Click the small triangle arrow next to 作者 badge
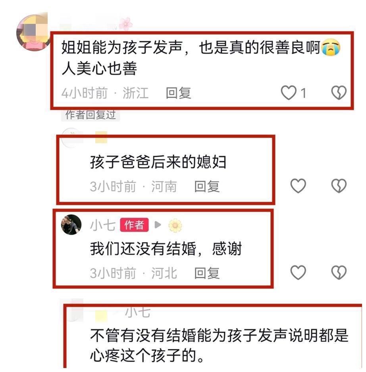The height and width of the screenshot is (372, 366). click(158, 225)
